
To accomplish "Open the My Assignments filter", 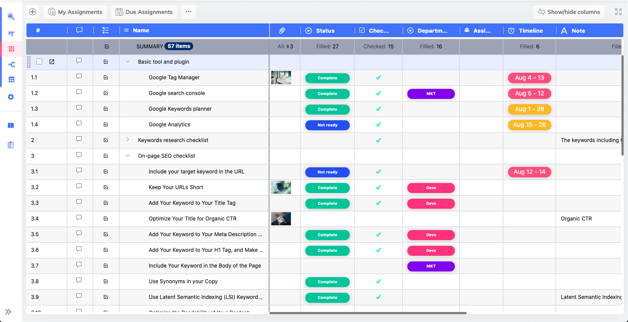I will (x=75, y=12).
